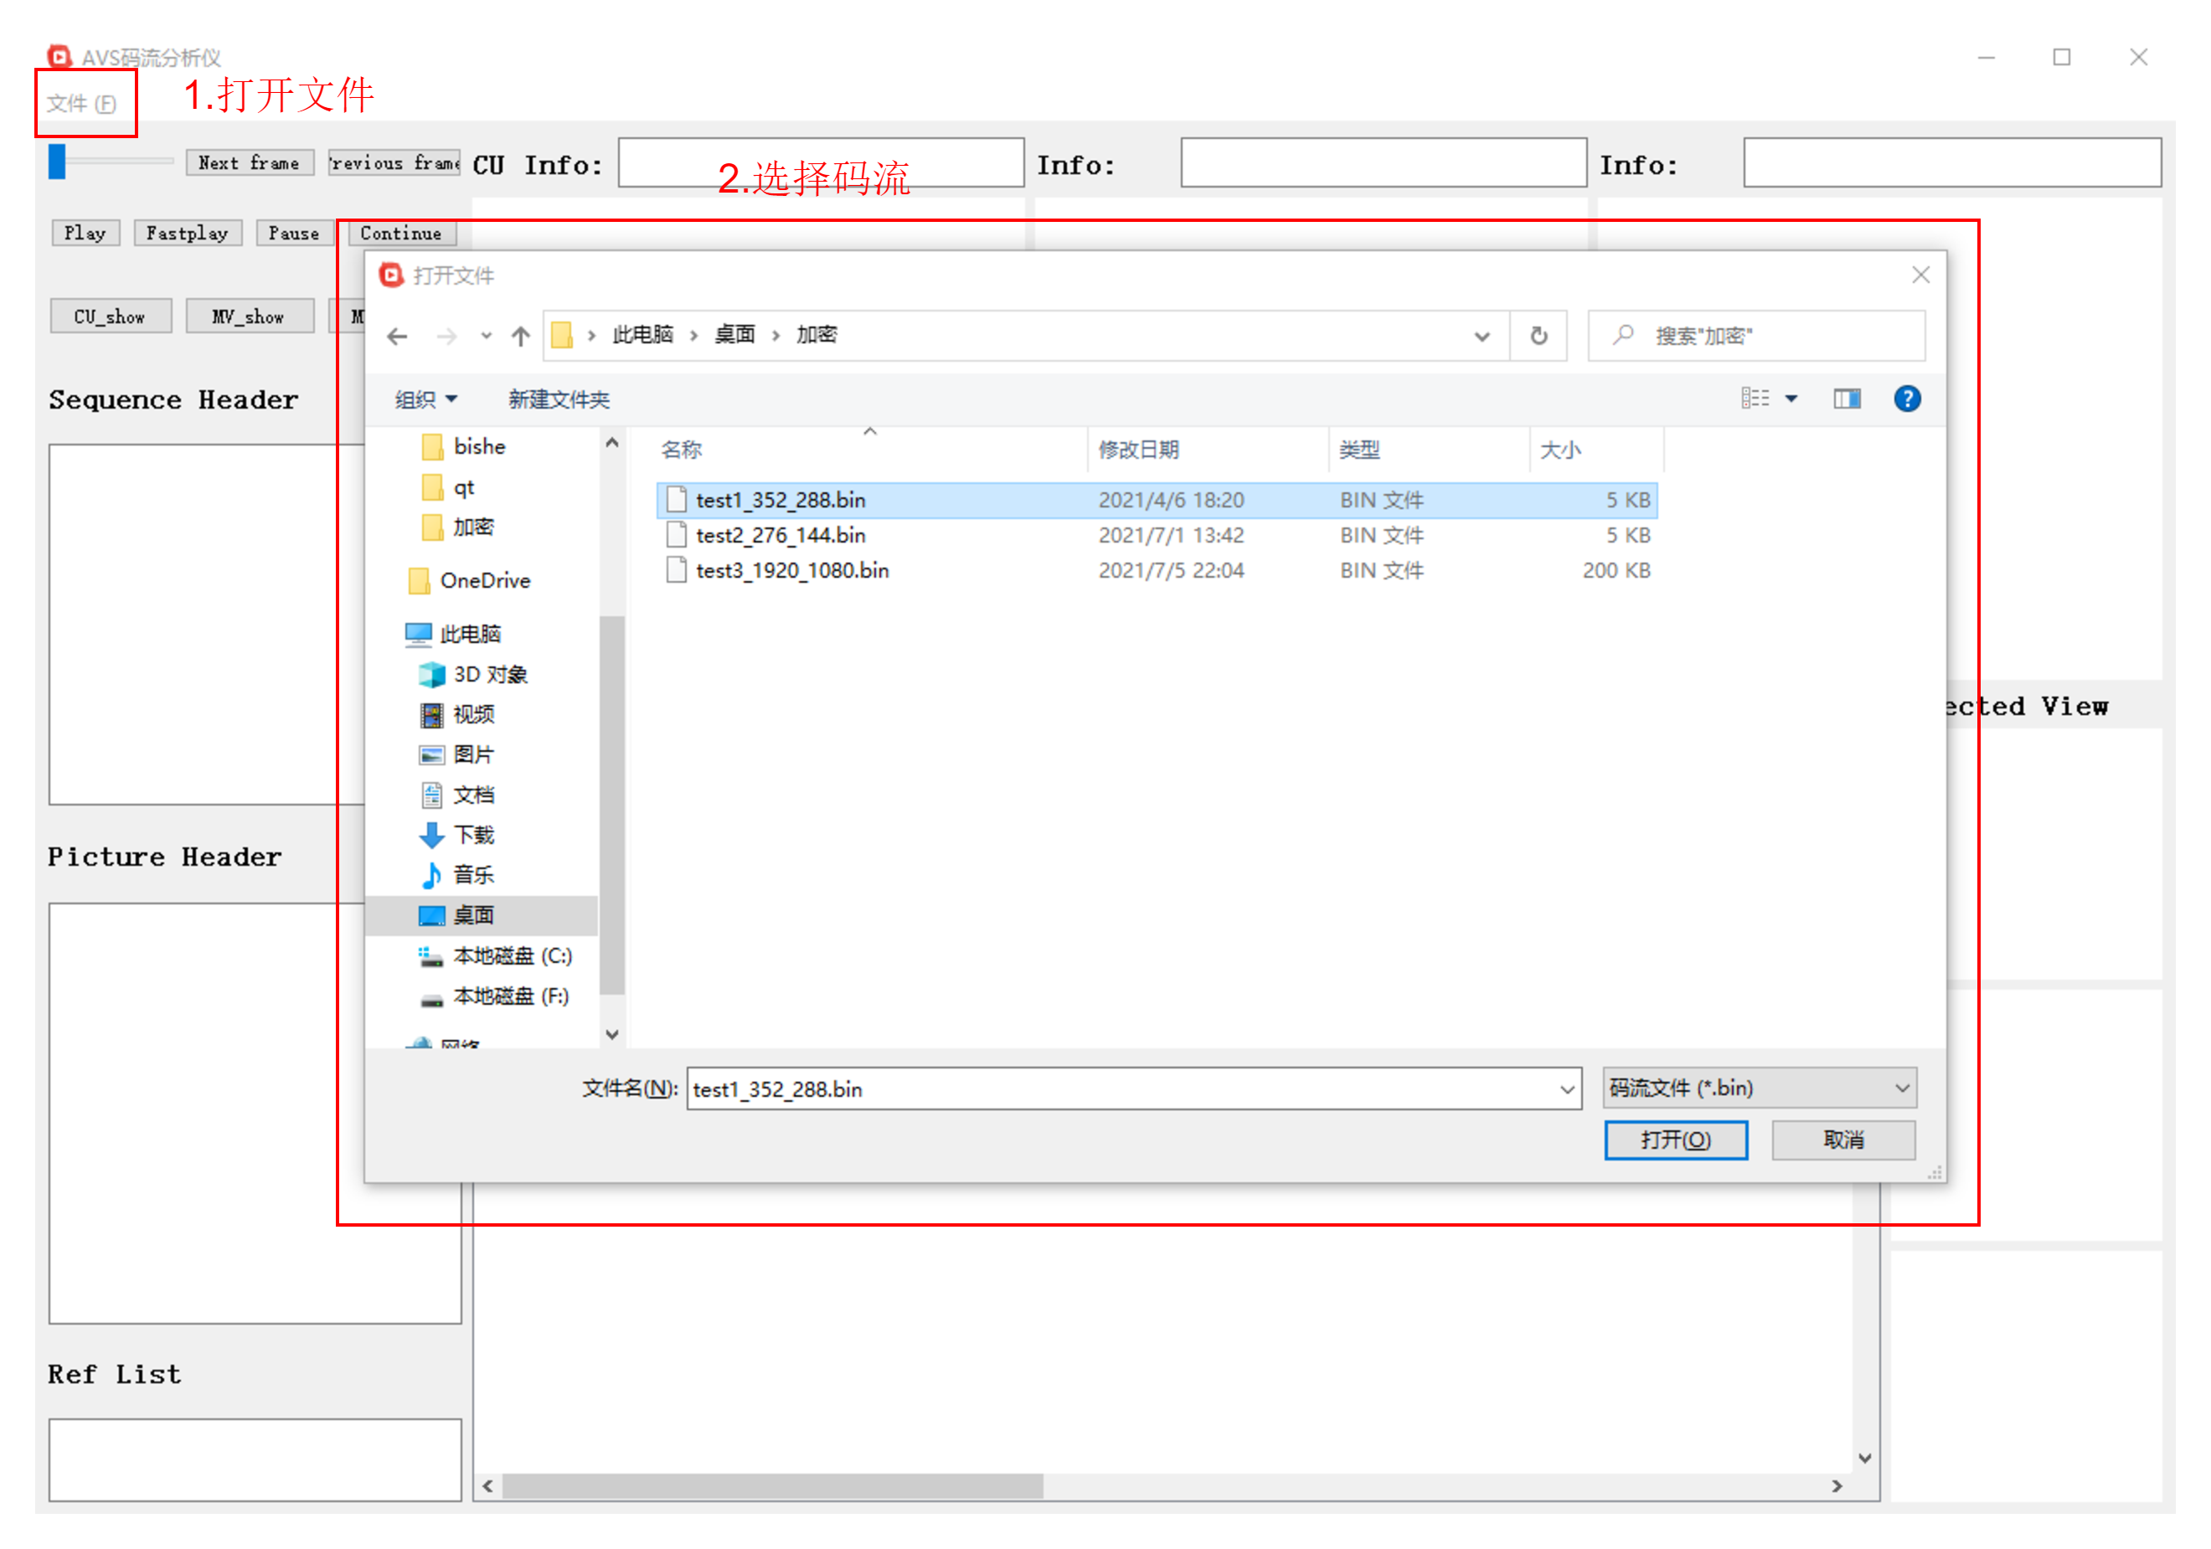Create a folder using 新建文件夹
2211x1549 pixels.
pyautogui.click(x=557, y=399)
